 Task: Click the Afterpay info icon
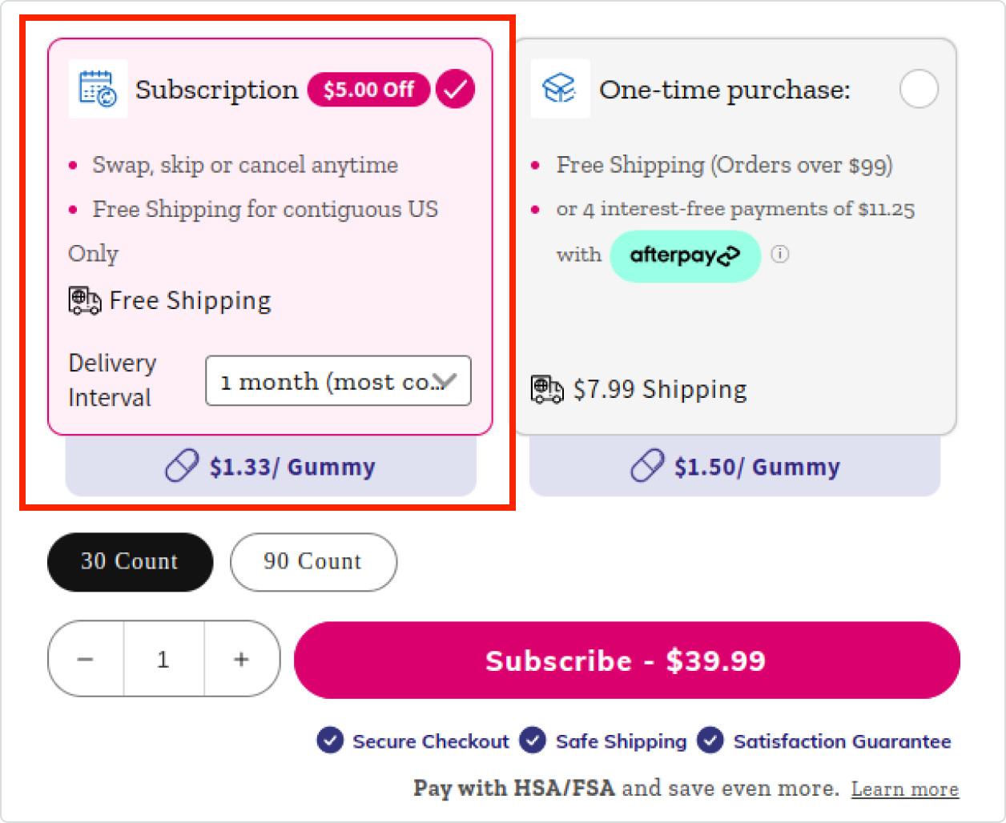(779, 255)
